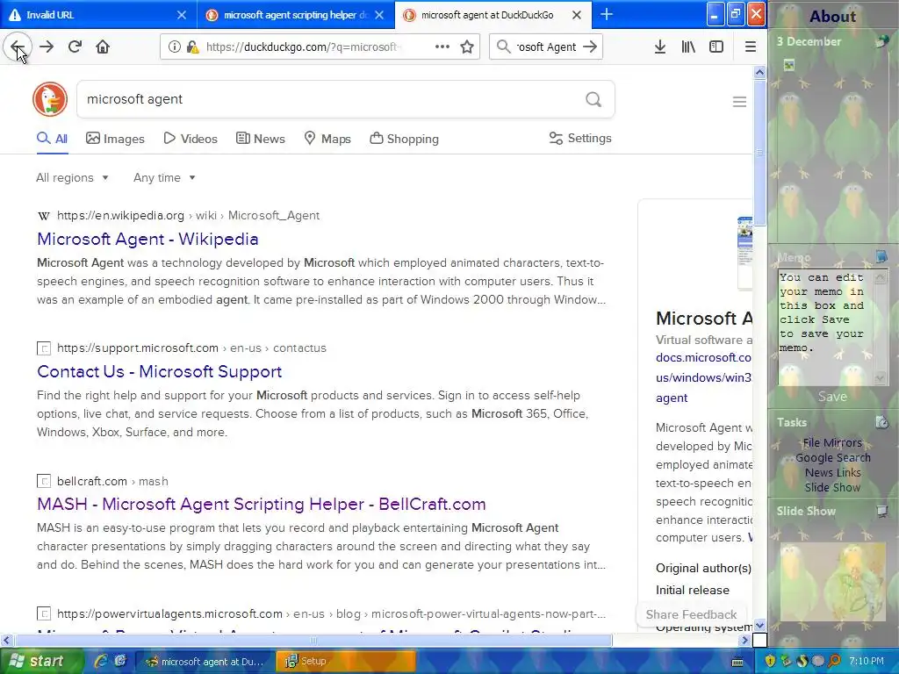
Task: Go to the browser Home page
Action: [103, 47]
